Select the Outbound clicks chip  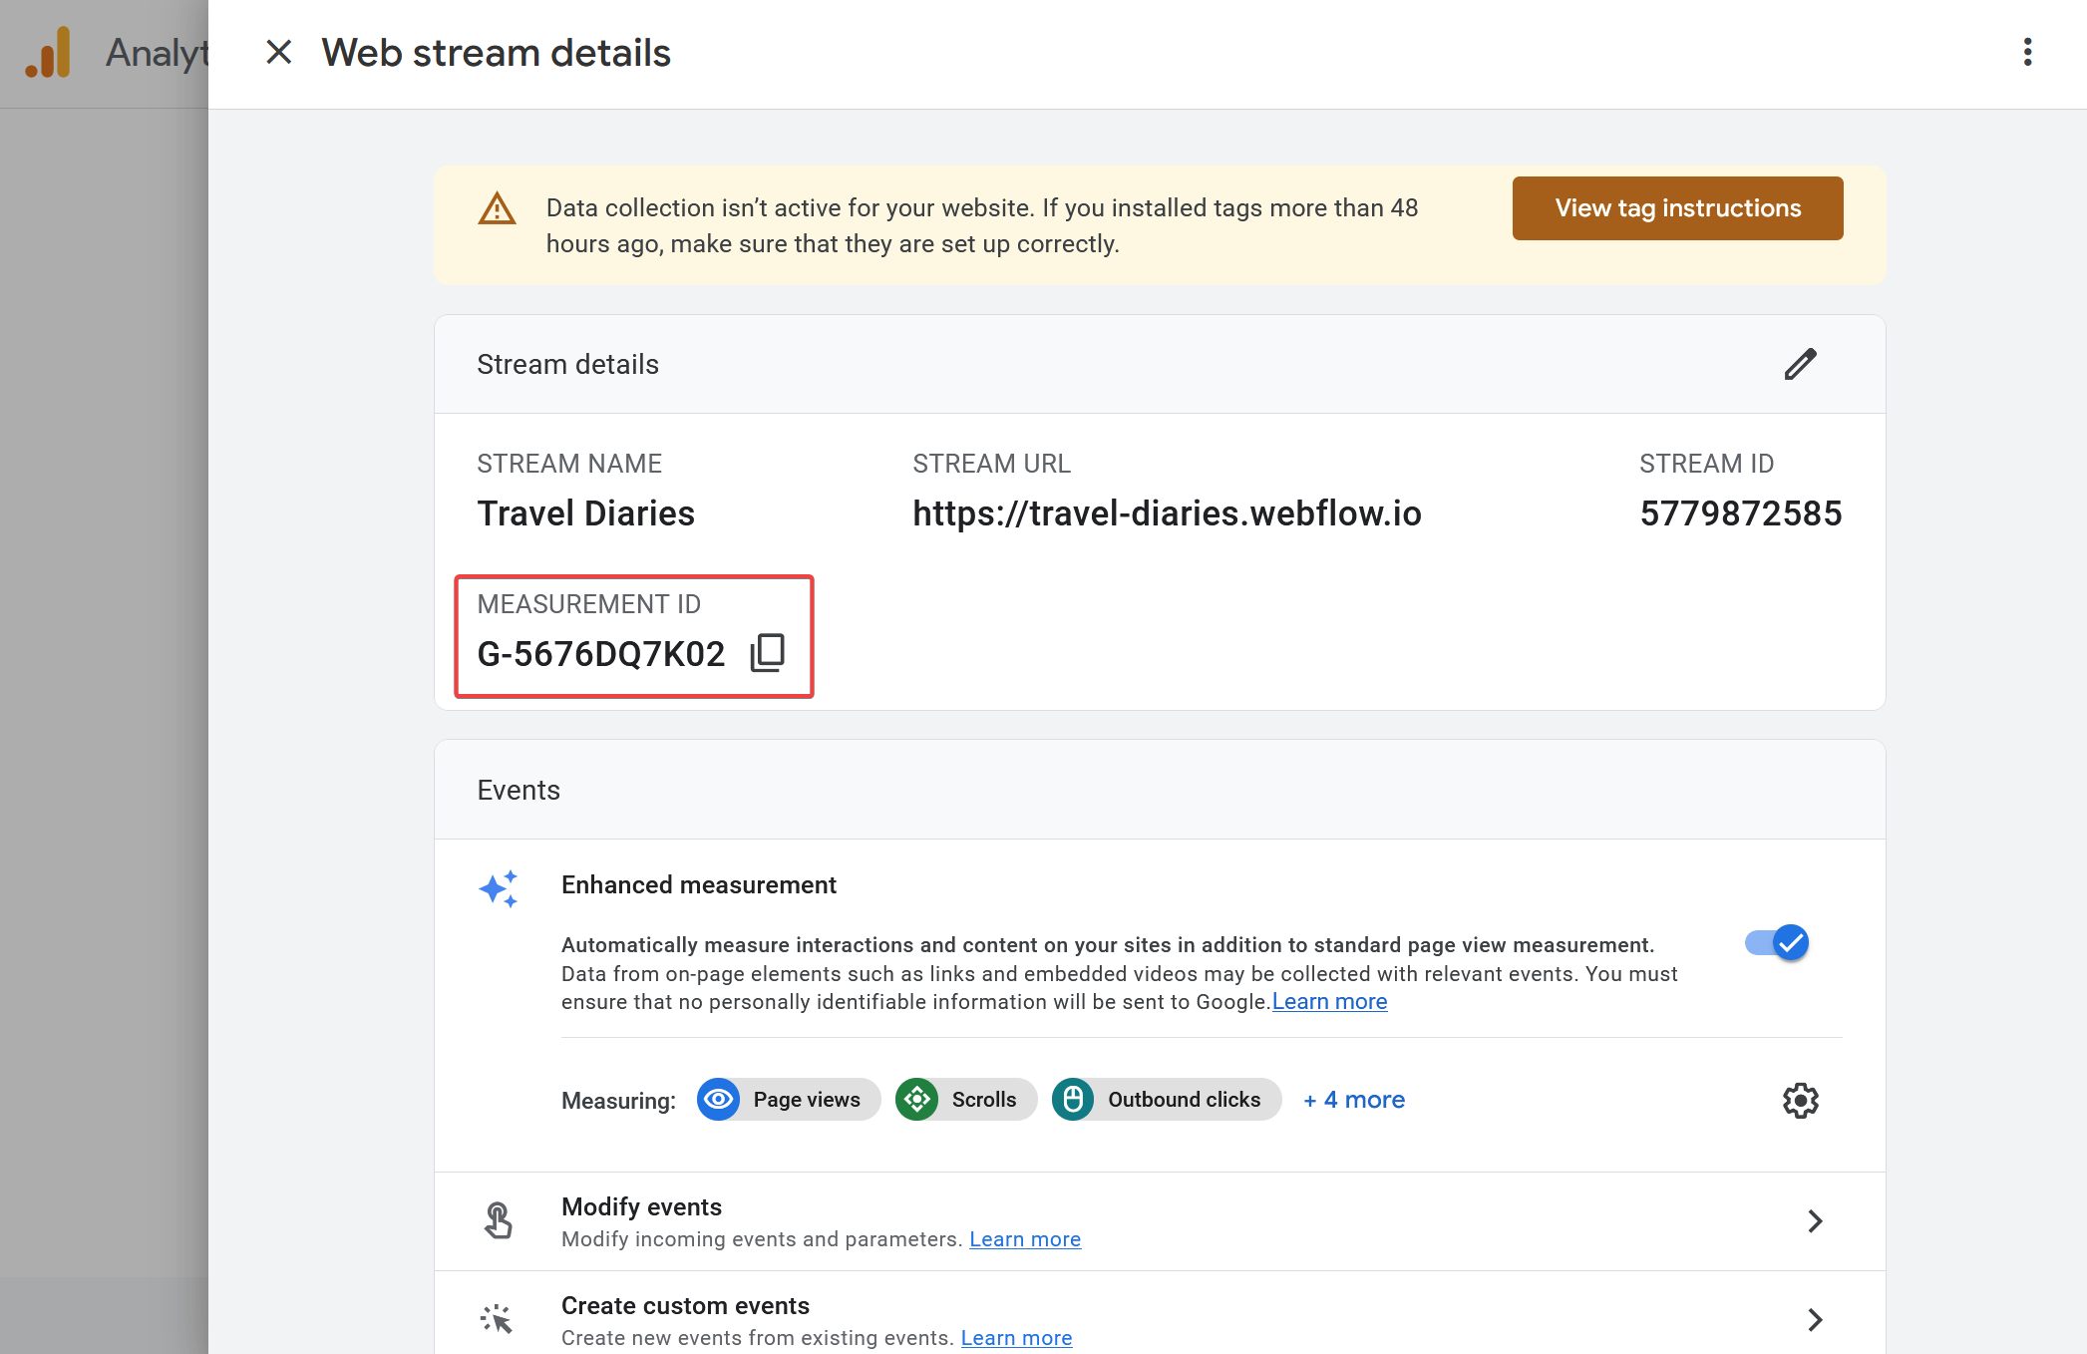pos(1166,1100)
